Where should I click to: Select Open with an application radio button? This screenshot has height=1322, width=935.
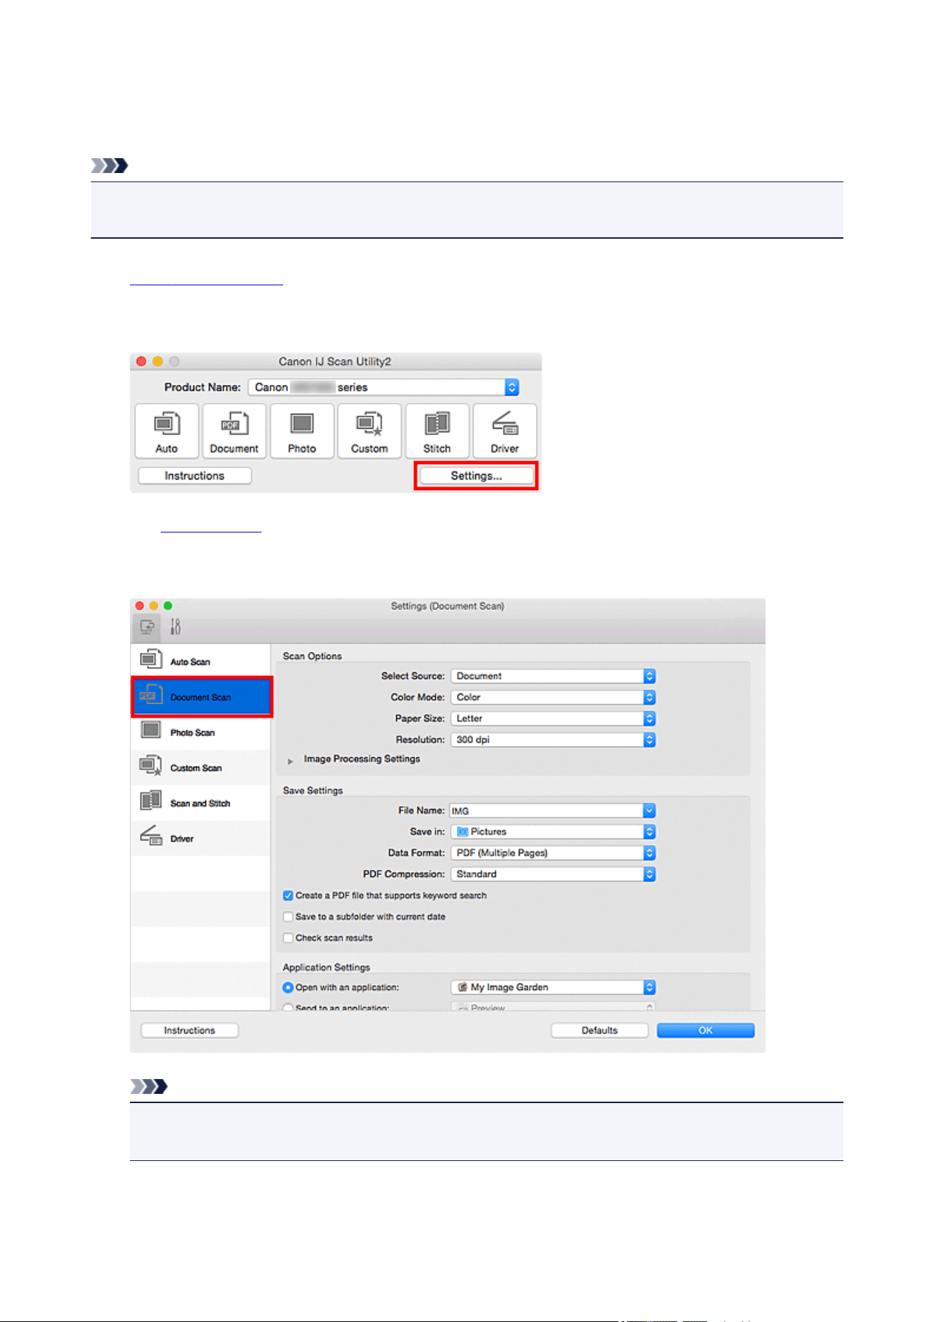point(288,987)
